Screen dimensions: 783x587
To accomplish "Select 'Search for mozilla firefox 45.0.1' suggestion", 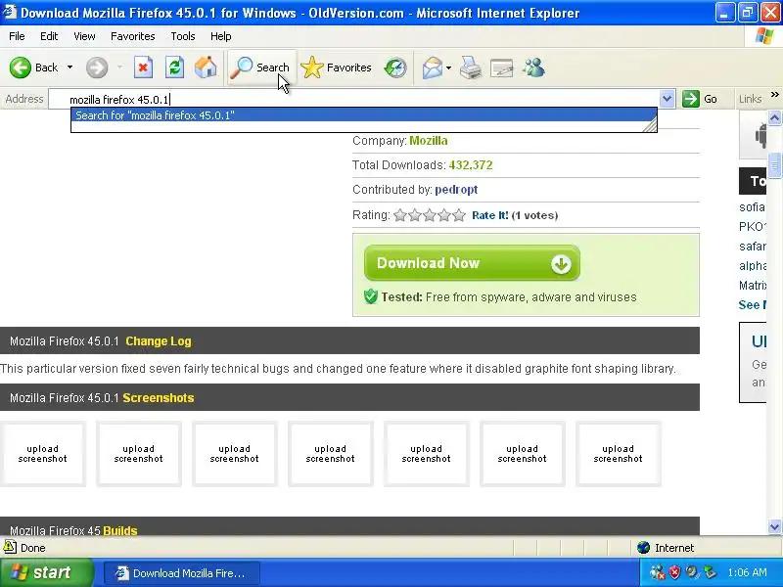I will [363, 115].
